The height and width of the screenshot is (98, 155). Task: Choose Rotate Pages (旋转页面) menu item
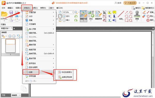39,54
